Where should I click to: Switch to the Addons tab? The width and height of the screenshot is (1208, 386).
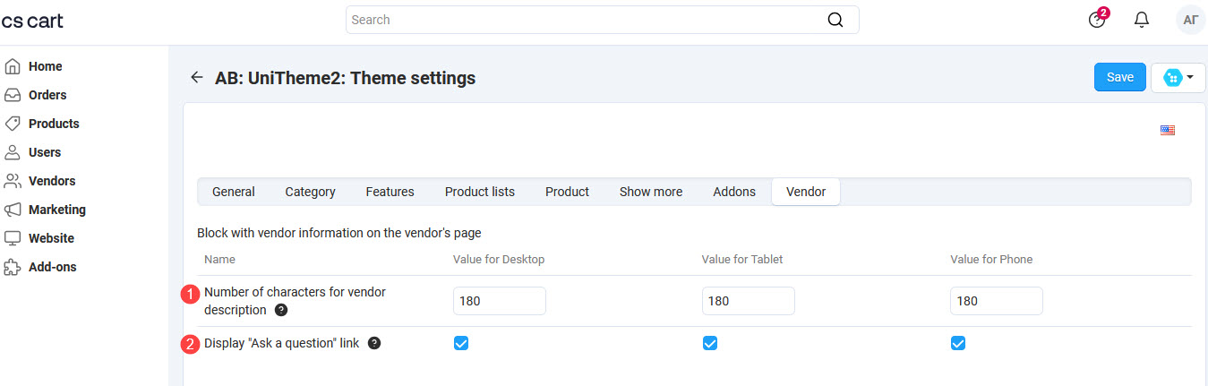(x=734, y=192)
